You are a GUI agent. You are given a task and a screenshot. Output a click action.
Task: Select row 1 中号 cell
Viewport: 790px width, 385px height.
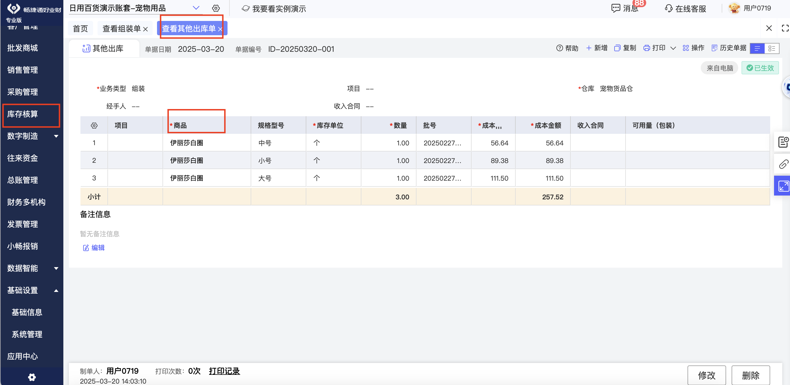278,143
